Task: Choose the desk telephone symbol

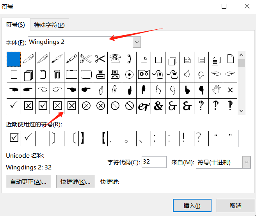Action: click(115, 59)
